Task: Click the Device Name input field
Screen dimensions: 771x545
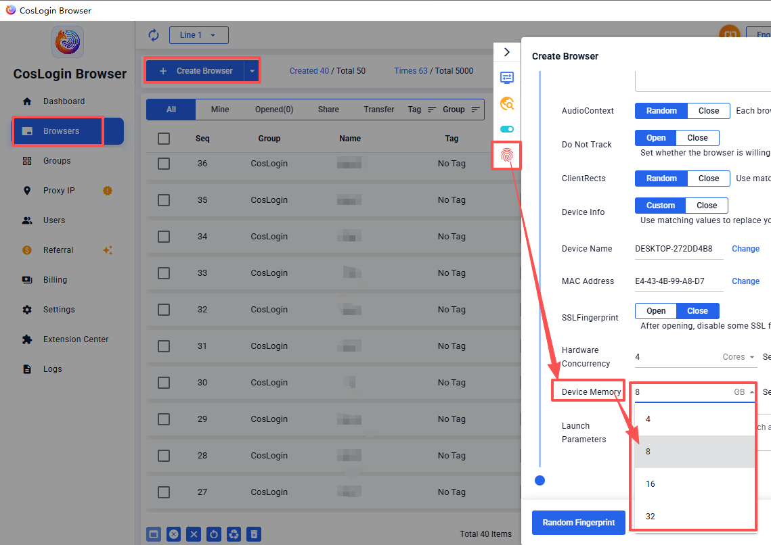Action: click(678, 249)
